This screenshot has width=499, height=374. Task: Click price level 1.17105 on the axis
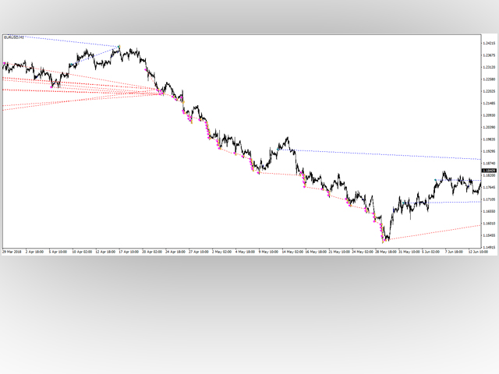coord(489,199)
